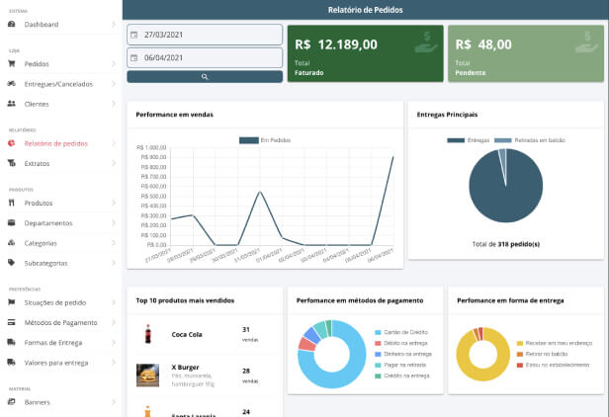Click 'Receber em meu endereço' yellow legend swatch
This screenshot has height=417, width=609.
tap(520, 342)
